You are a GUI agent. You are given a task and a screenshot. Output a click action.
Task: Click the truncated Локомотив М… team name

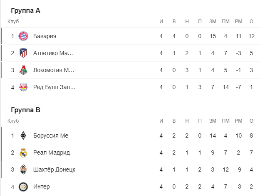(54, 70)
